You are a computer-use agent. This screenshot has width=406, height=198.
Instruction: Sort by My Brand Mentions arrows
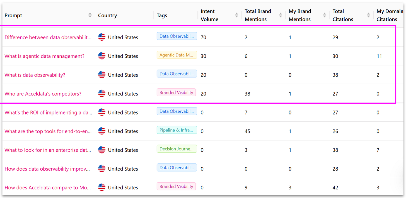click(325, 15)
